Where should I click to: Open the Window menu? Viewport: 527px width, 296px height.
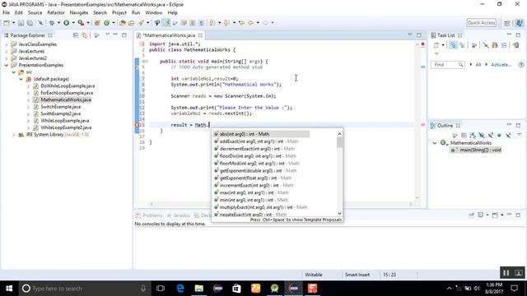coord(154,13)
